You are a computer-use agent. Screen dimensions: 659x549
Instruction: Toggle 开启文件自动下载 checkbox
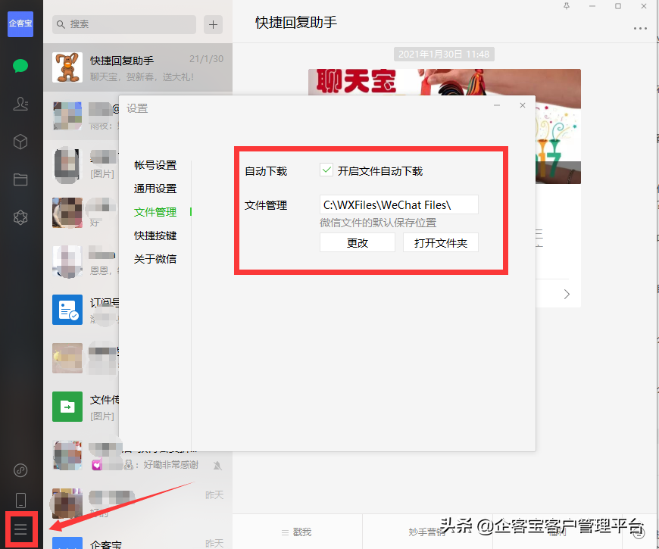point(326,170)
